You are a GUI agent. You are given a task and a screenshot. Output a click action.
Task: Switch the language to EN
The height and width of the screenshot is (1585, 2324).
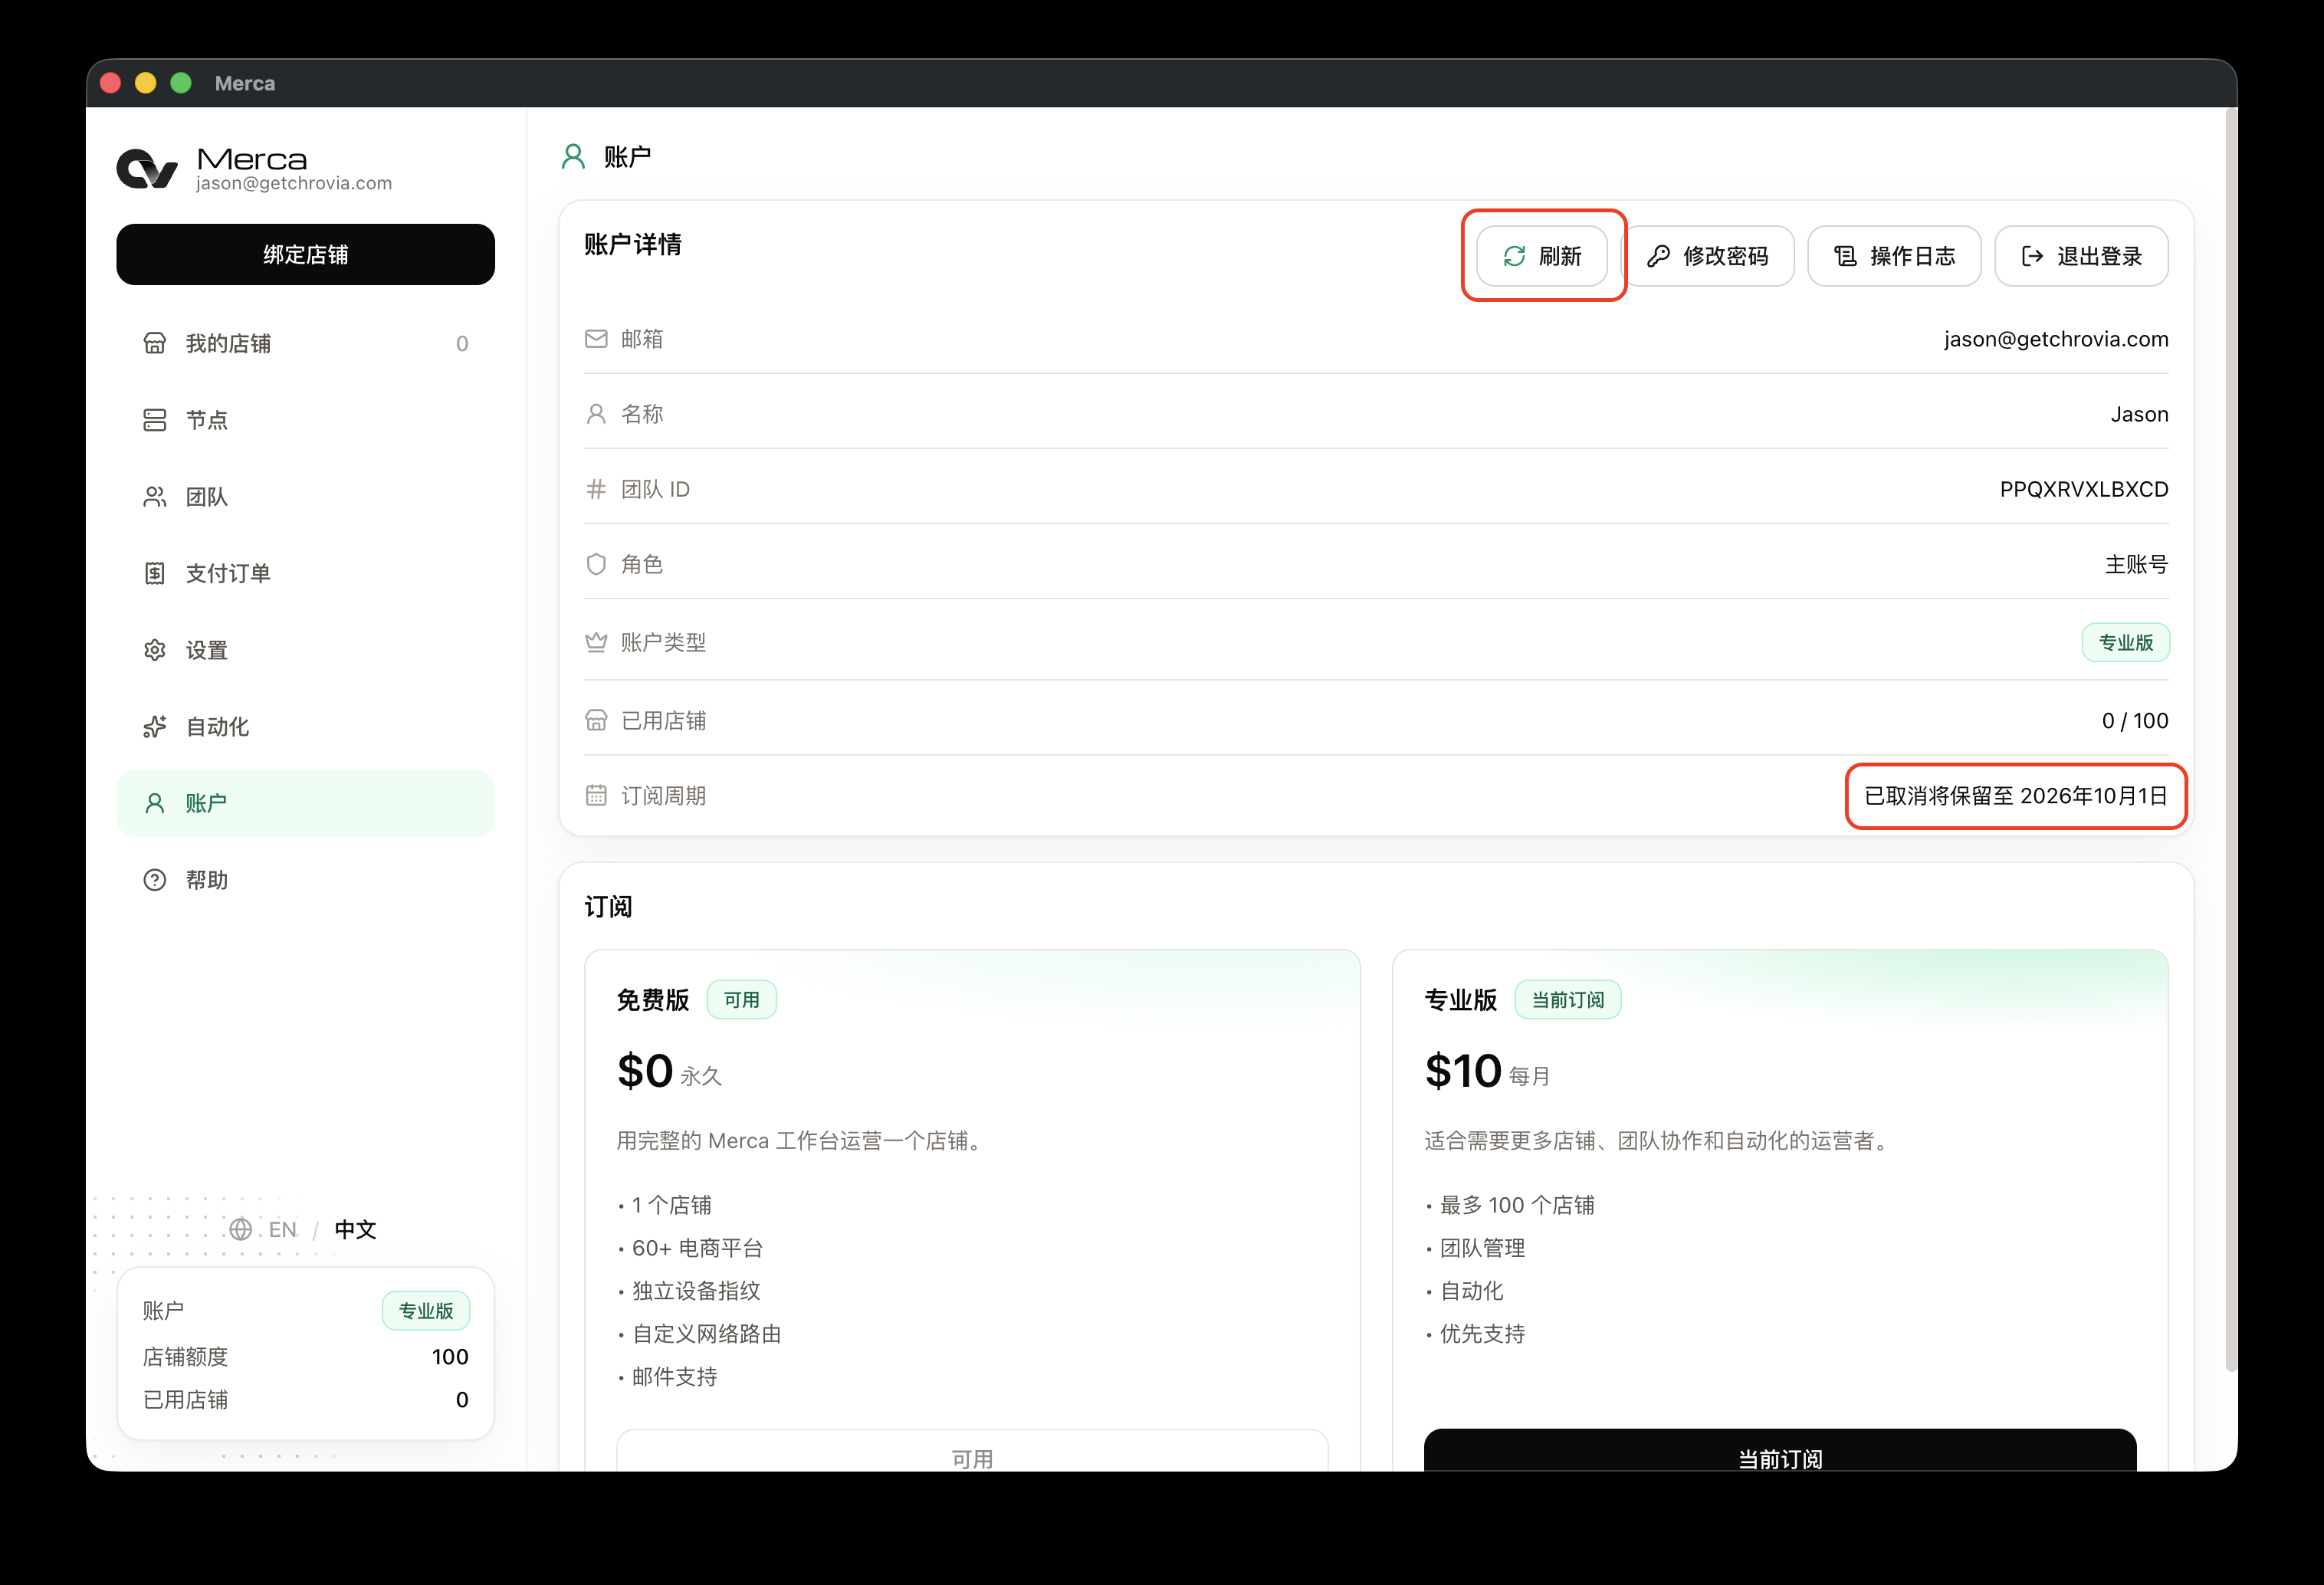[283, 1229]
